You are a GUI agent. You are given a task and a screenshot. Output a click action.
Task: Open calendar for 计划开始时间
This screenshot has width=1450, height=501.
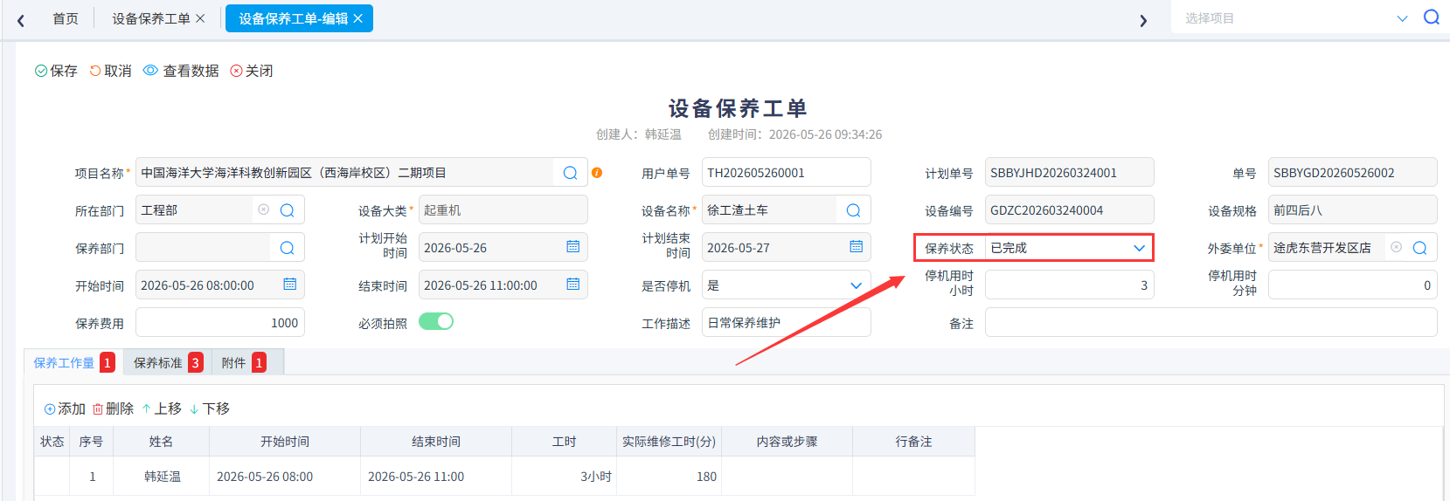(572, 247)
